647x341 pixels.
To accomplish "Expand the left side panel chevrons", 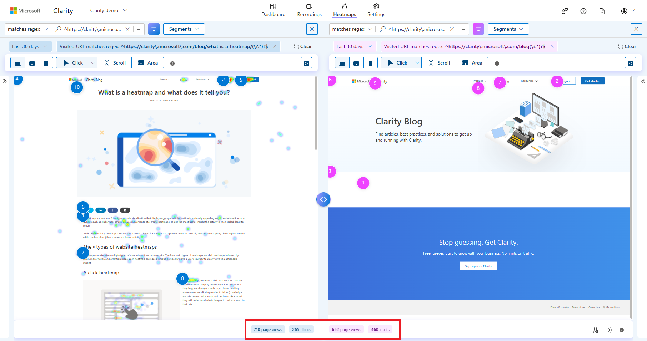I will click(x=5, y=81).
